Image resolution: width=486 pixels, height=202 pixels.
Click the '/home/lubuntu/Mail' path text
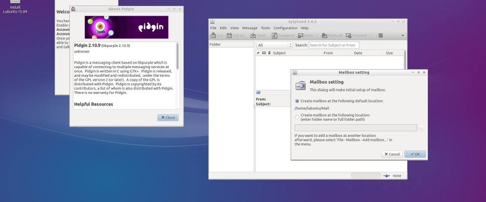[311, 109]
